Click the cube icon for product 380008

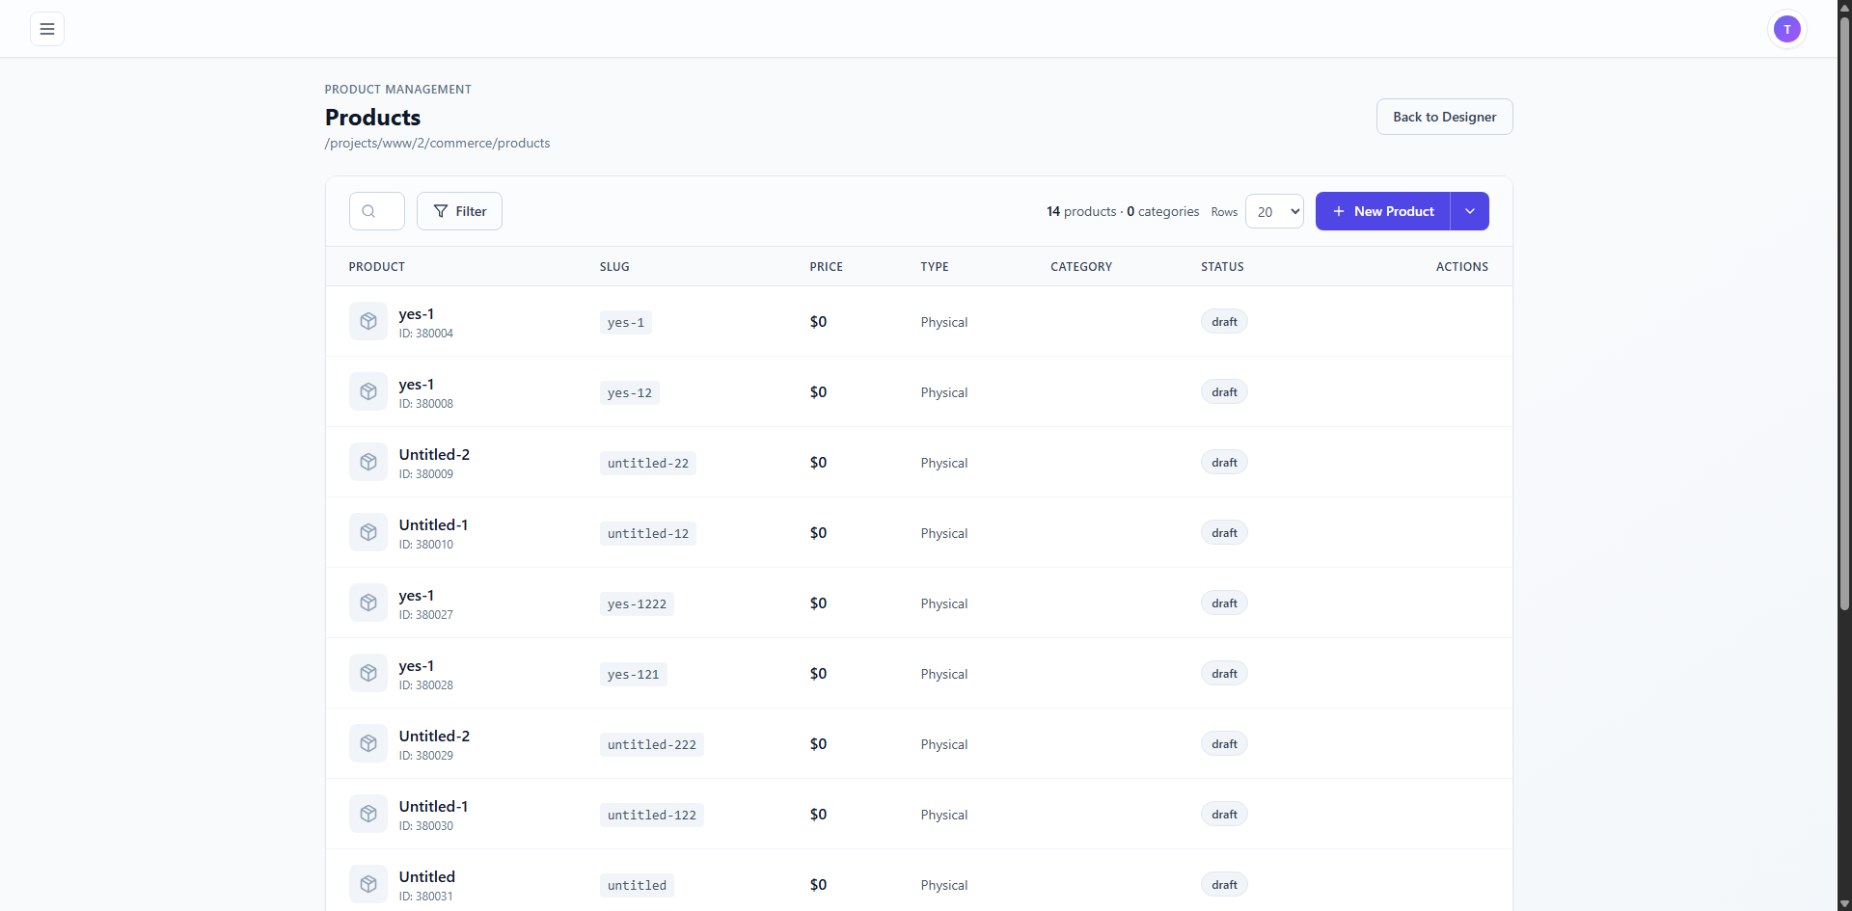[x=368, y=392]
